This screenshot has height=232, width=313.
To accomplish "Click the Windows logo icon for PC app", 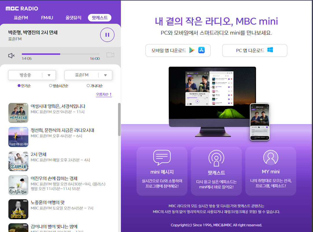I will [x=270, y=50].
